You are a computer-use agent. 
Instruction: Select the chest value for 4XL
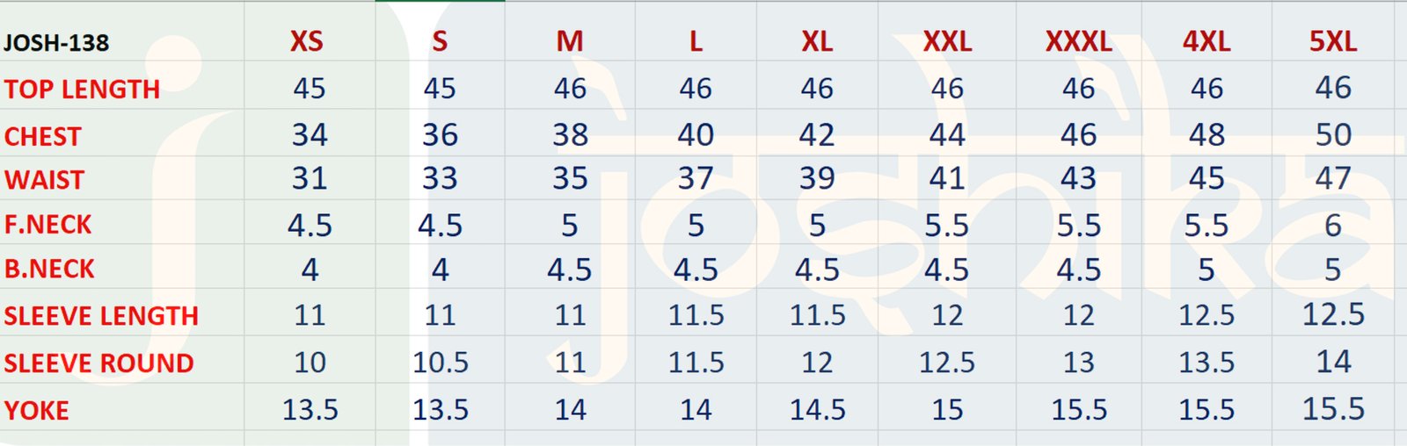pyautogui.click(x=1207, y=135)
